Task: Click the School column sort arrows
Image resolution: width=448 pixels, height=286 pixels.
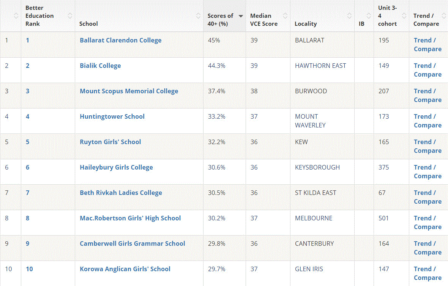Action: [x=198, y=16]
